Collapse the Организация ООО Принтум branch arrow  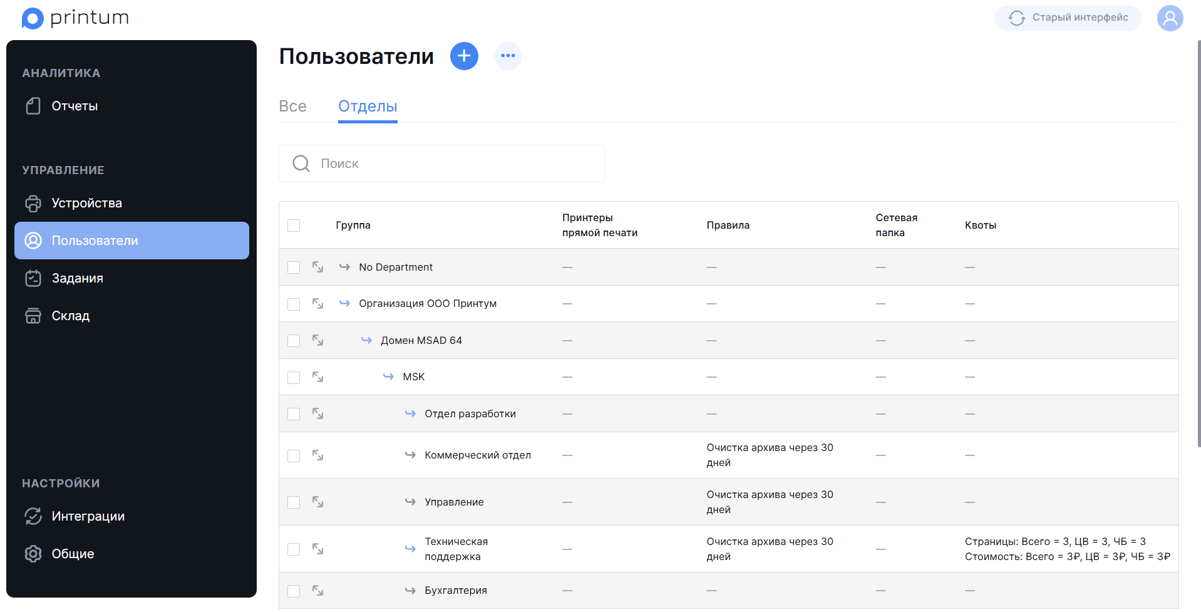coord(344,303)
